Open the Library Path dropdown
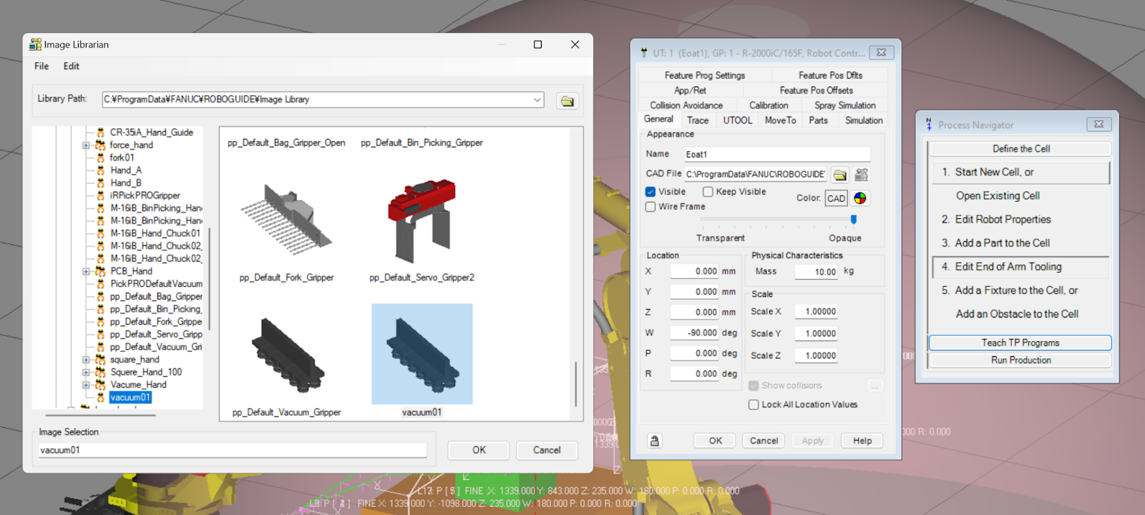 coord(537,100)
